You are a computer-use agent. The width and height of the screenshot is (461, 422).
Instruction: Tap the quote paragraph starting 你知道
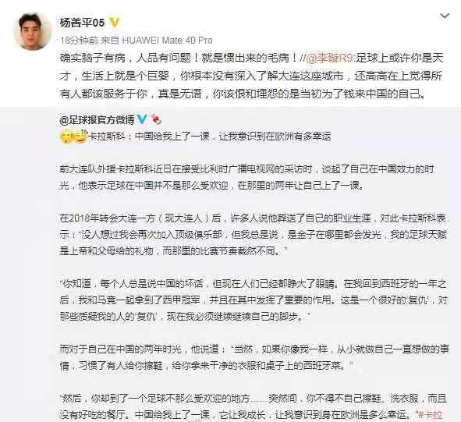(x=254, y=300)
